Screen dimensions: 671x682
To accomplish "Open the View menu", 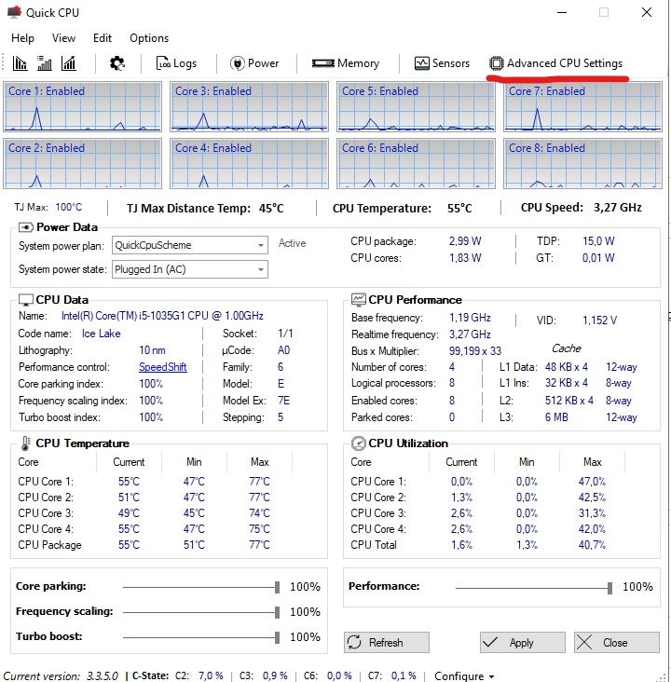I will point(63,38).
